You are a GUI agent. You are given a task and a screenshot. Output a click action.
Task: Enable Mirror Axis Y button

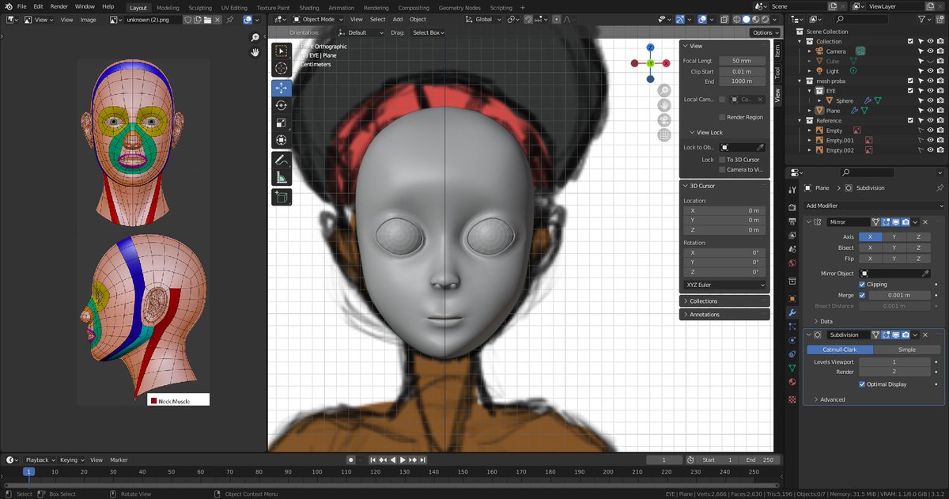point(894,236)
